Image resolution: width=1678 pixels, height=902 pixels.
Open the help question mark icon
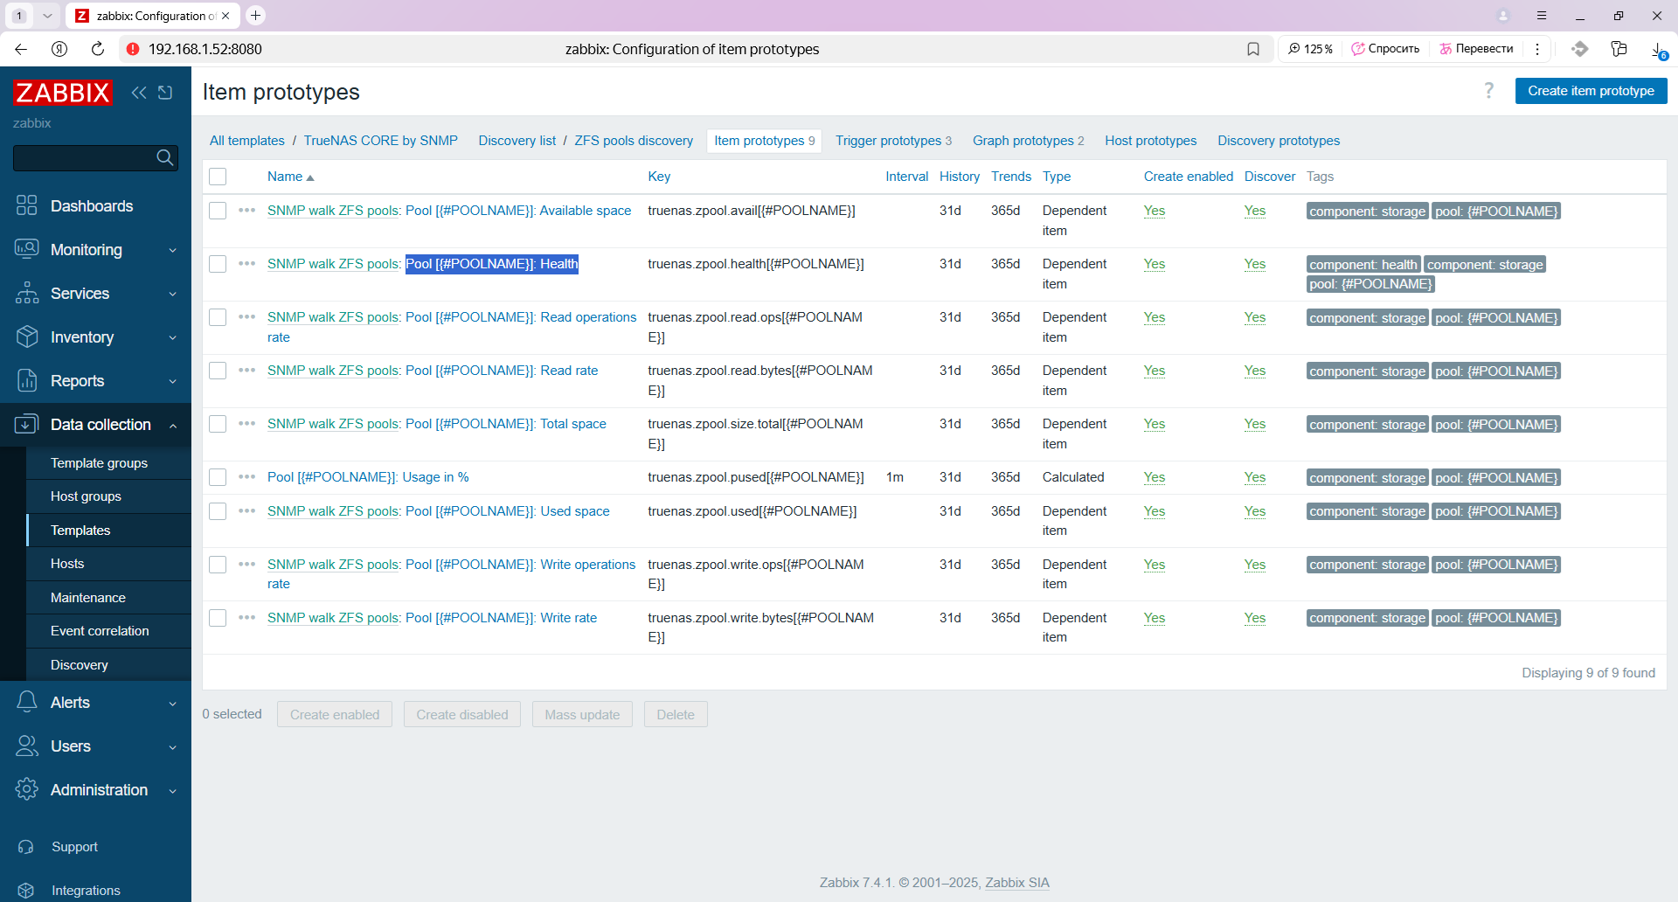point(1489,91)
